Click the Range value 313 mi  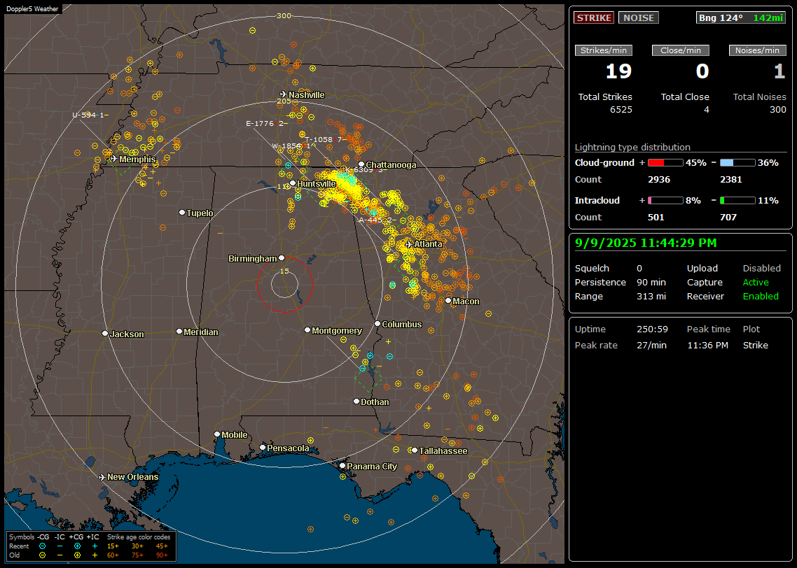click(651, 297)
